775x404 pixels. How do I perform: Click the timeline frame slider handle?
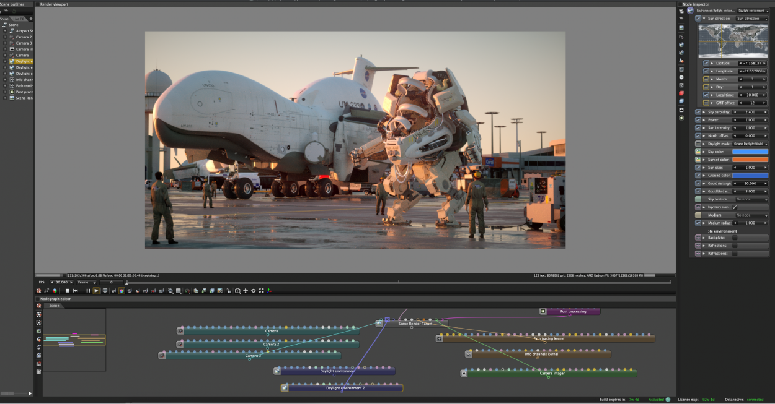[x=126, y=282]
